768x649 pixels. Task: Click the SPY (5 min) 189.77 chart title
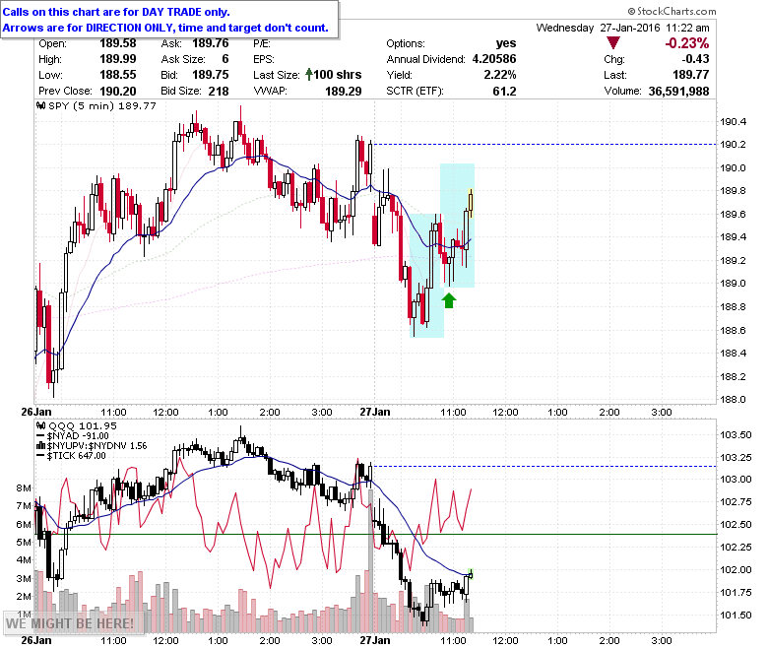coord(102,105)
